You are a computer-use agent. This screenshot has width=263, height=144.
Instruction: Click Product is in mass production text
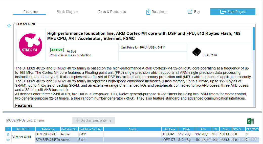pos(71,55)
